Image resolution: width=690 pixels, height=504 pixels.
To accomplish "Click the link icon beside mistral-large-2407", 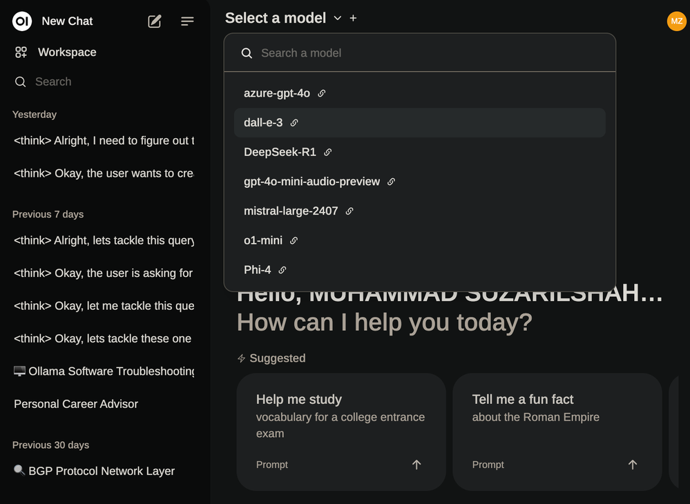I will click(349, 211).
